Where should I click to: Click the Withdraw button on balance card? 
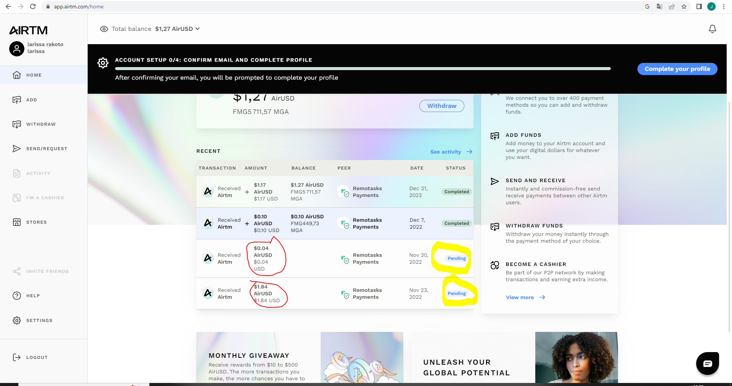(441, 106)
